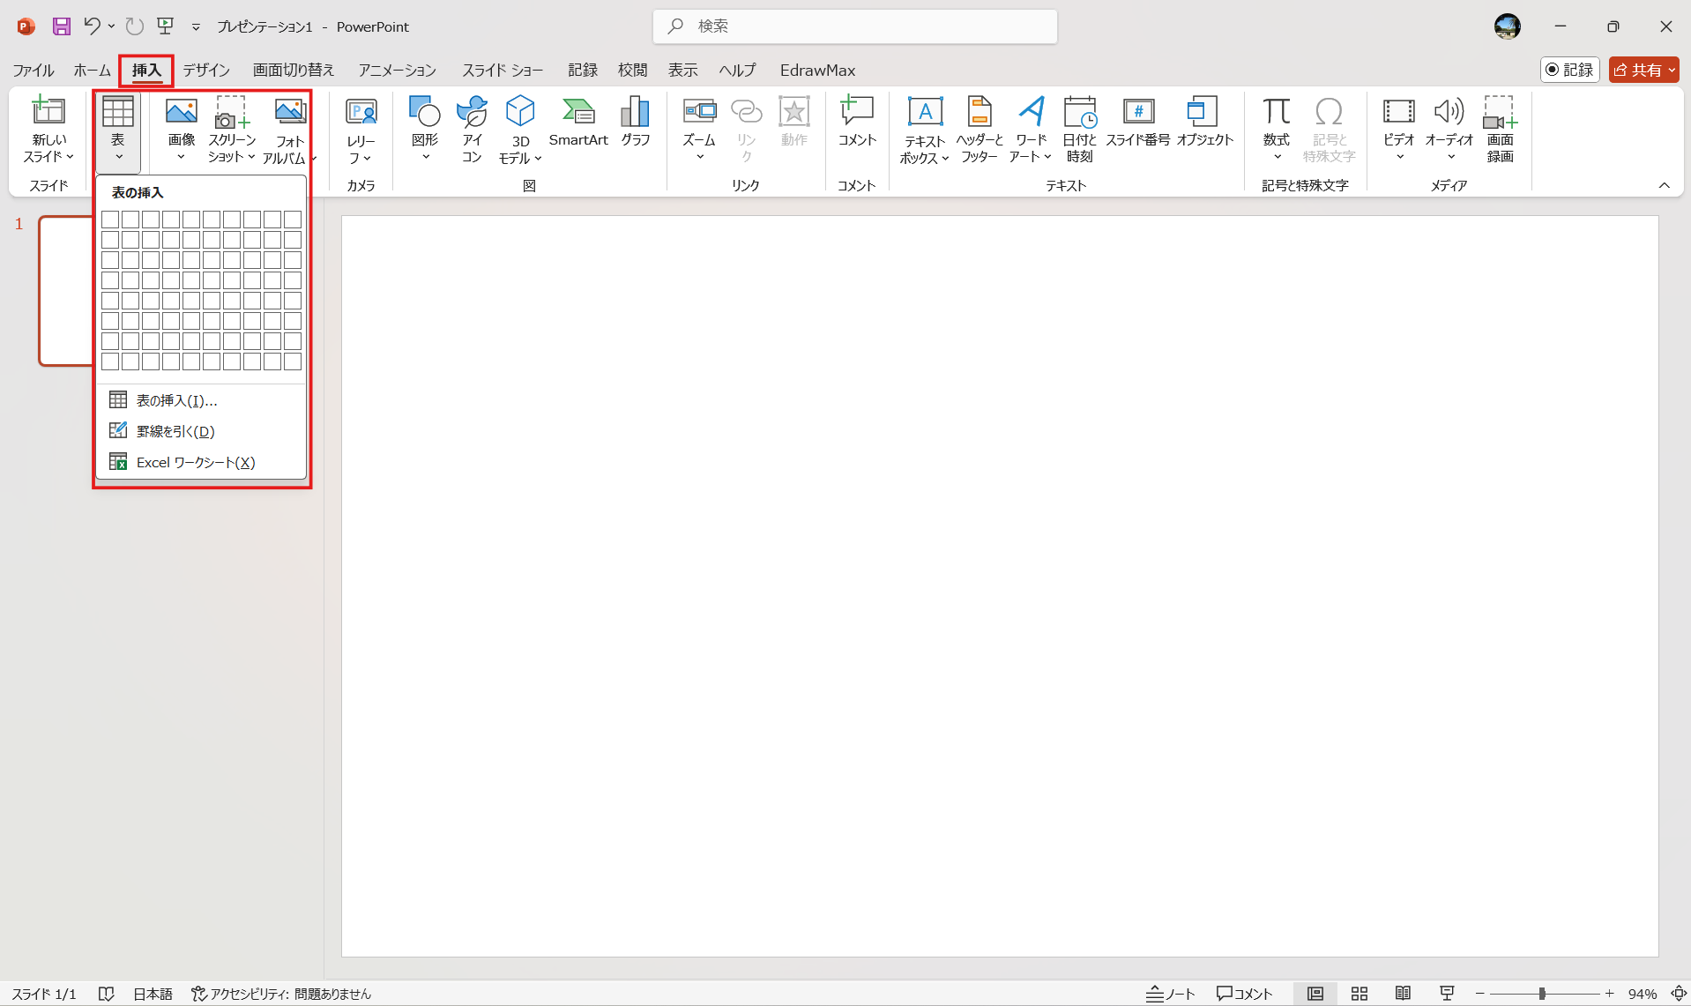Open the デザイン tab
The image size is (1691, 1006).
tap(206, 70)
